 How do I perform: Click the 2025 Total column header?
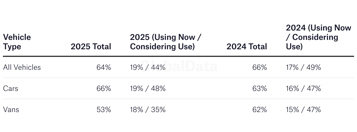point(91,46)
